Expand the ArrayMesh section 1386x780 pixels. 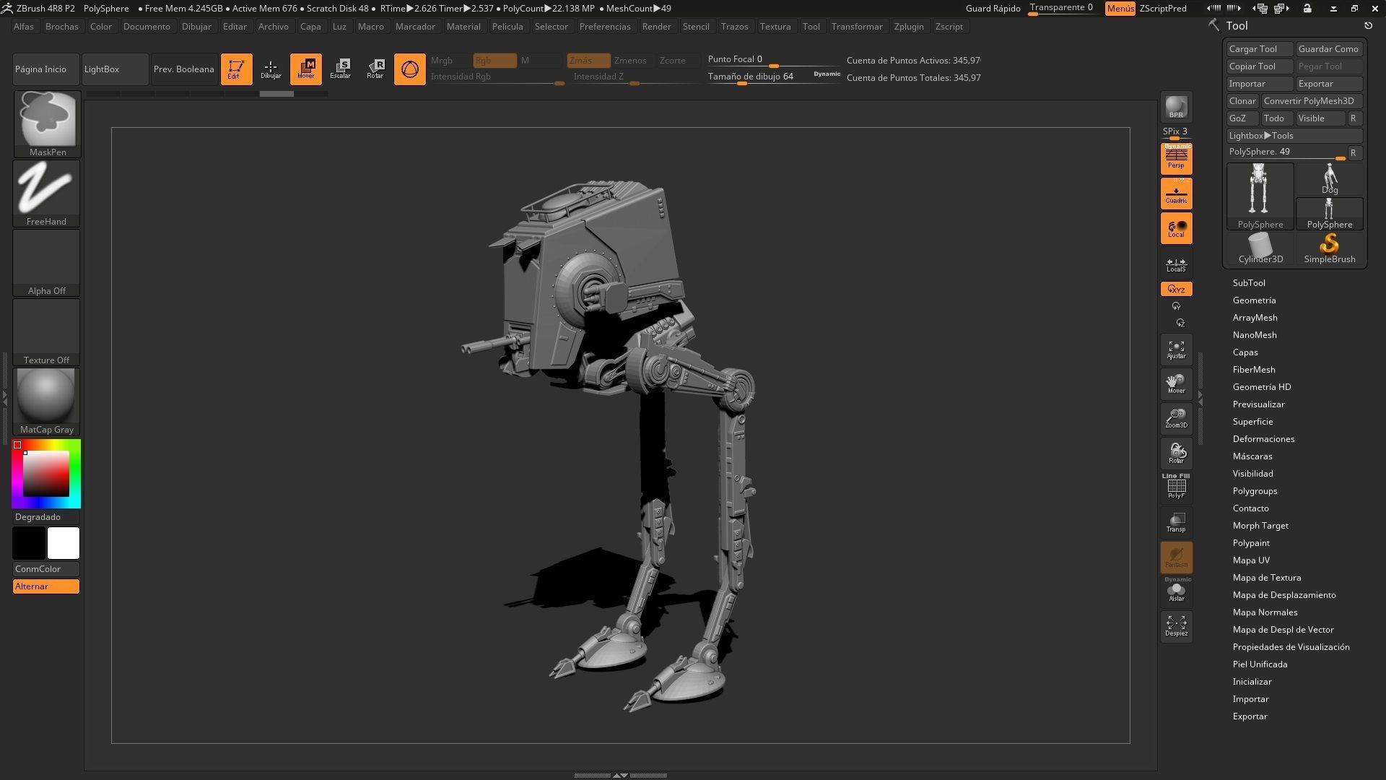click(x=1255, y=318)
